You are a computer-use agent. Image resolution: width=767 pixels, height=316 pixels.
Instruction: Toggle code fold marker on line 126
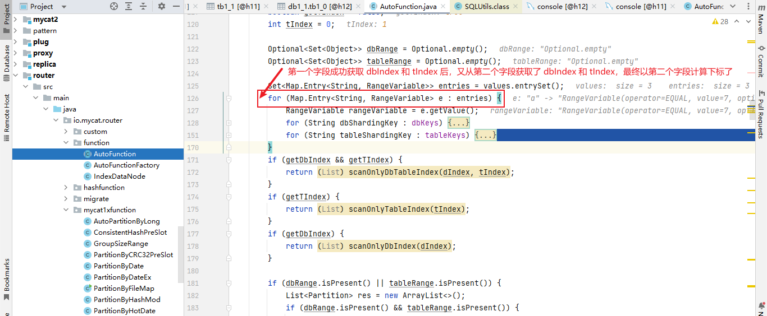[229, 99]
